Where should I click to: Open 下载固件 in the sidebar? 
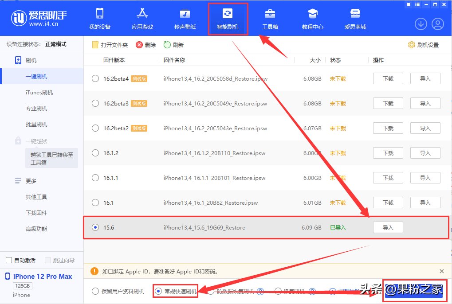click(x=36, y=213)
